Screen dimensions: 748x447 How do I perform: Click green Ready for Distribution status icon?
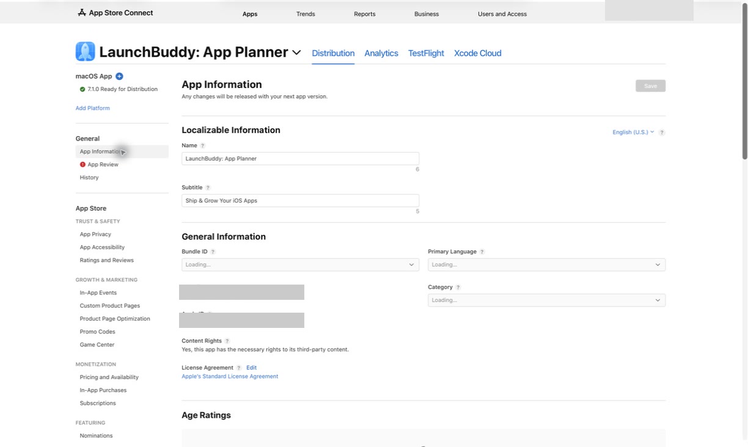[x=82, y=89]
